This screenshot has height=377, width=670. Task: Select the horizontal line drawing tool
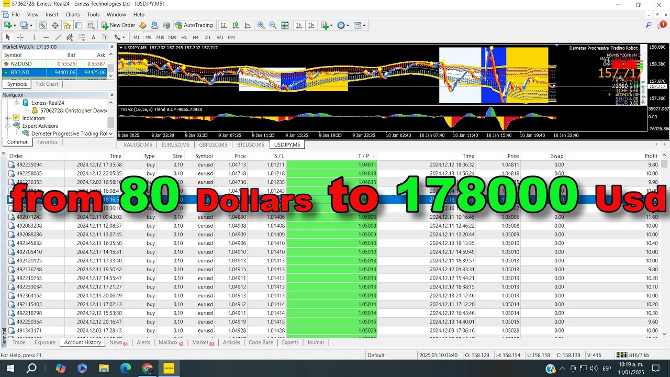click(x=46, y=37)
